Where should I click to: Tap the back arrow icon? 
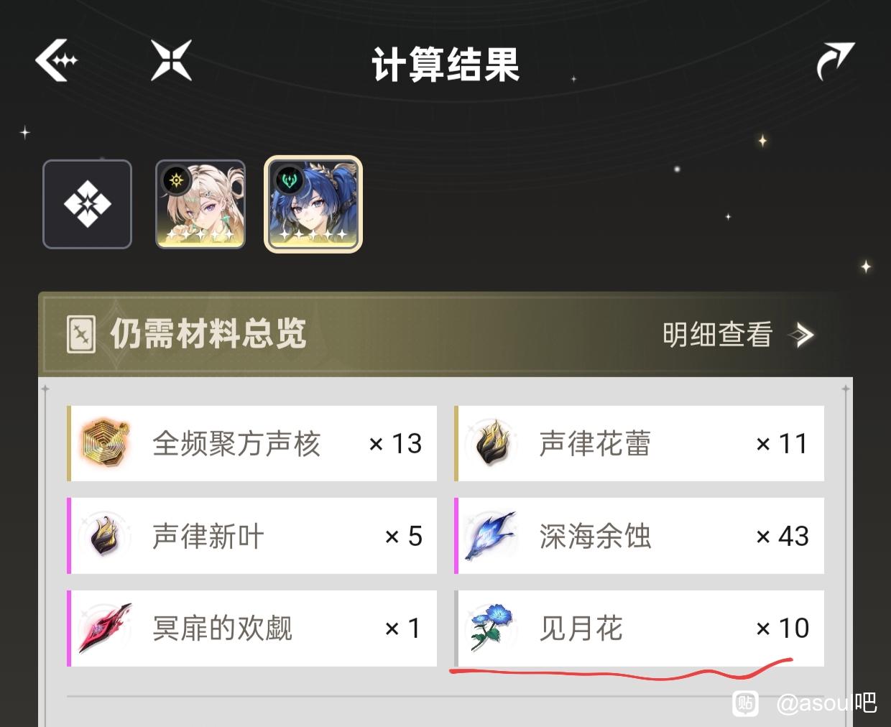pyautogui.click(x=56, y=60)
